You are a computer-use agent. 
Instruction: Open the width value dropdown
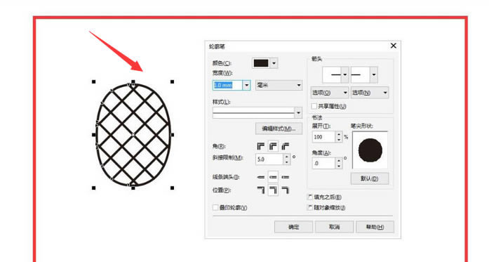point(247,85)
